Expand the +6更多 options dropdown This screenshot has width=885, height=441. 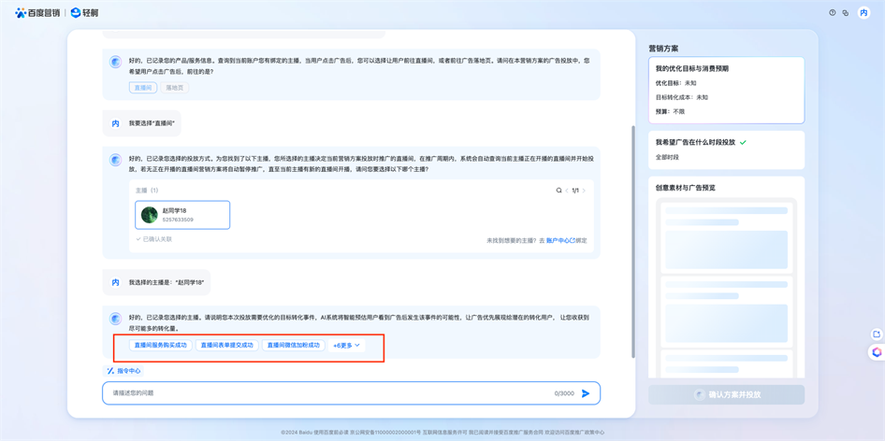coord(346,346)
